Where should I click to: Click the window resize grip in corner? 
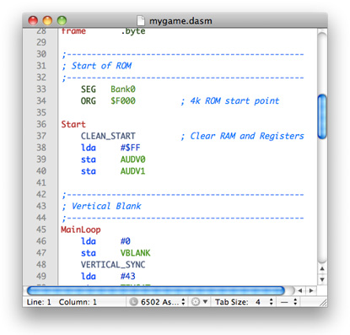pos(323,303)
